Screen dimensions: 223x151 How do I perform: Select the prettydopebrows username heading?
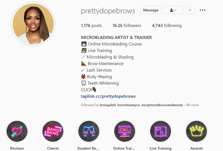tap(108, 11)
